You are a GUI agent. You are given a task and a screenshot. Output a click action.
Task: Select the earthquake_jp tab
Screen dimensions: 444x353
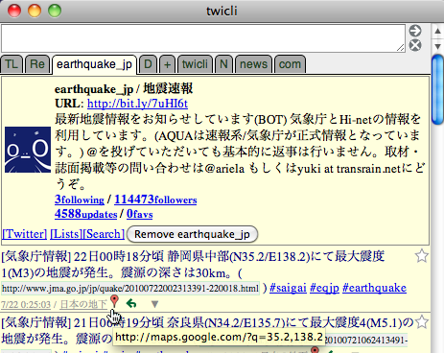(94, 64)
